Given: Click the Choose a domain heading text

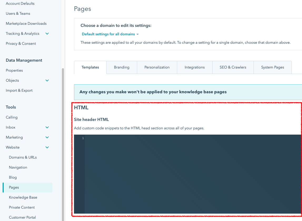Looking at the screenshot, I should [x=116, y=26].
